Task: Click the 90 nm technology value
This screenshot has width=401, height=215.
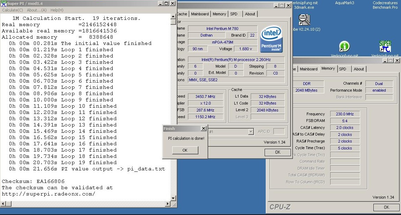Action: pyautogui.click(x=198, y=49)
